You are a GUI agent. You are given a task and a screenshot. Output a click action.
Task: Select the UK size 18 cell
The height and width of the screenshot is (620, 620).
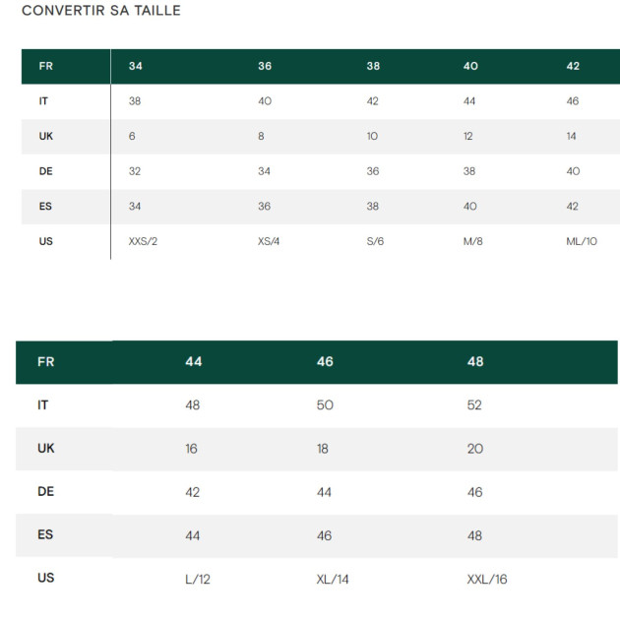[324, 449]
